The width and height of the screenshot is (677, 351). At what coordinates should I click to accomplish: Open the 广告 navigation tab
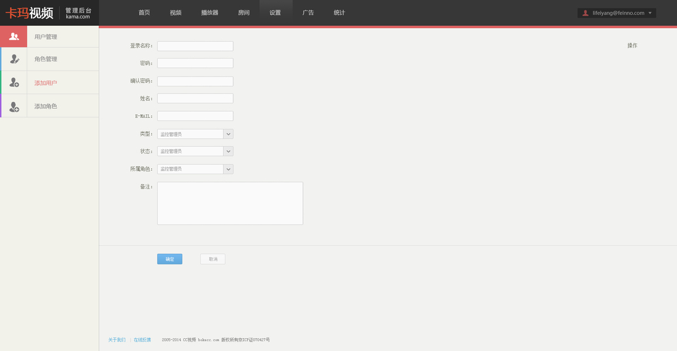[308, 12]
